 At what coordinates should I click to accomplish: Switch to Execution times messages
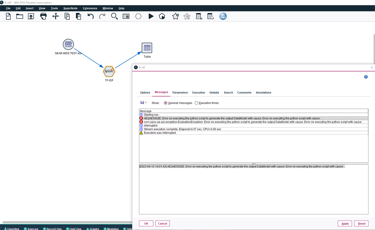pyautogui.click(x=197, y=103)
